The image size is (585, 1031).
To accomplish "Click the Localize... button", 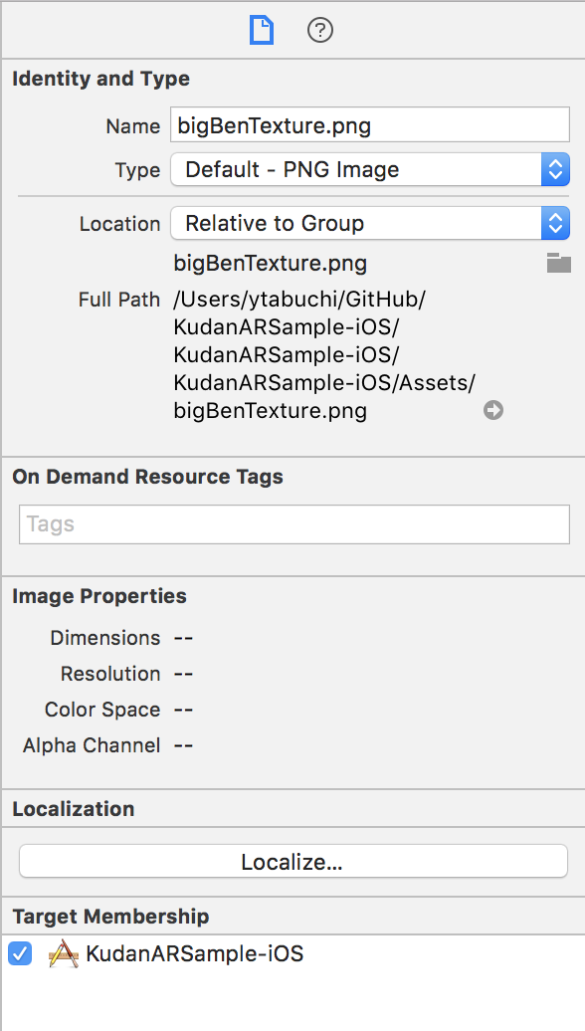I will click(x=293, y=862).
